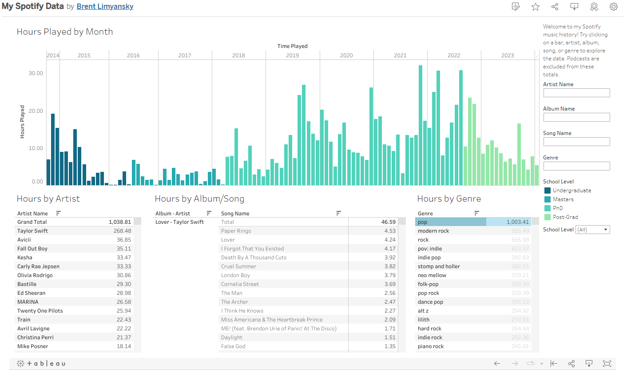
Task: Click the 2022 year header in chart
Action: pos(454,56)
